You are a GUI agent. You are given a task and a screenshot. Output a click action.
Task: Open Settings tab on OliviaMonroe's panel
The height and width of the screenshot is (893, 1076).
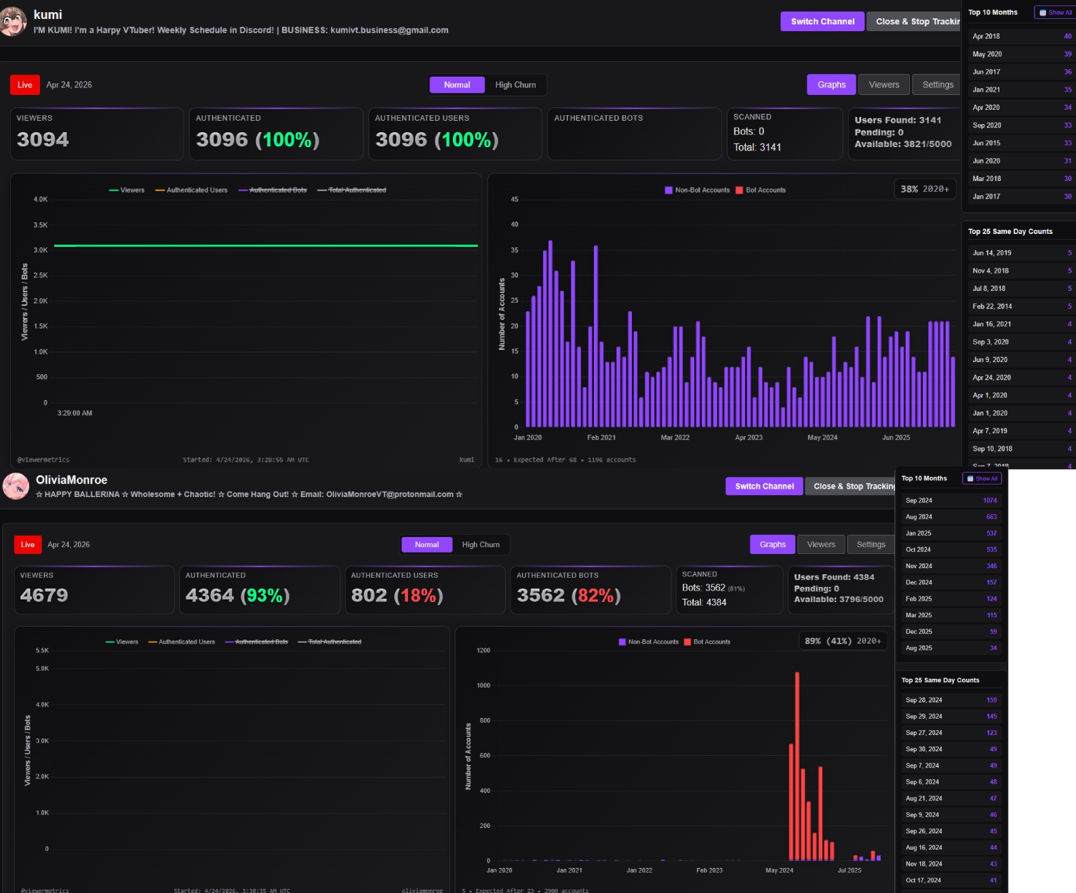(871, 544)
